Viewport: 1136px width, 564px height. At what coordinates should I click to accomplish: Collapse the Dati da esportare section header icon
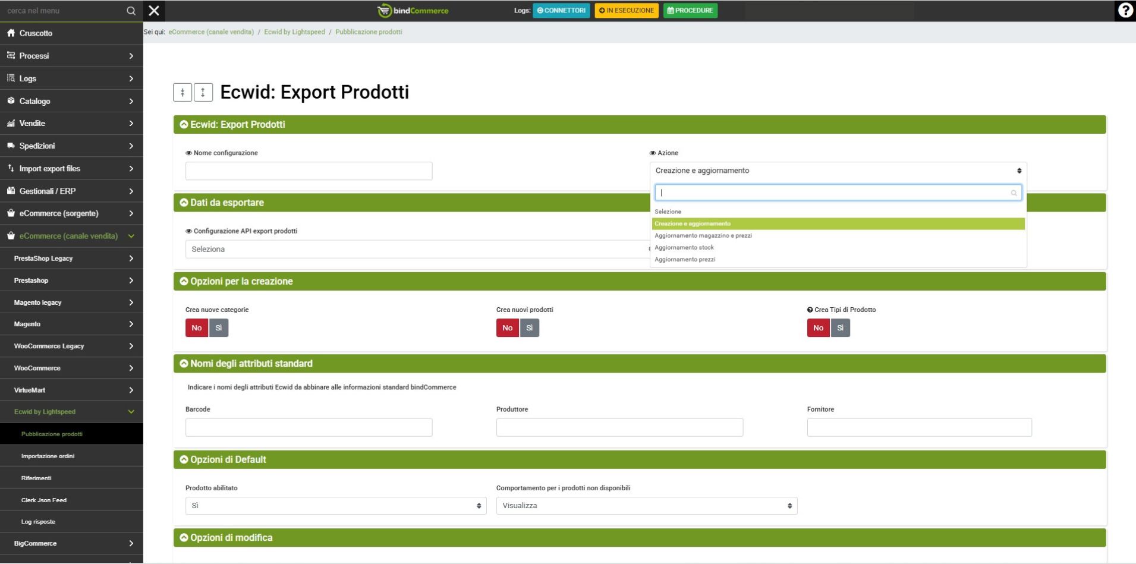coord(184,203)
